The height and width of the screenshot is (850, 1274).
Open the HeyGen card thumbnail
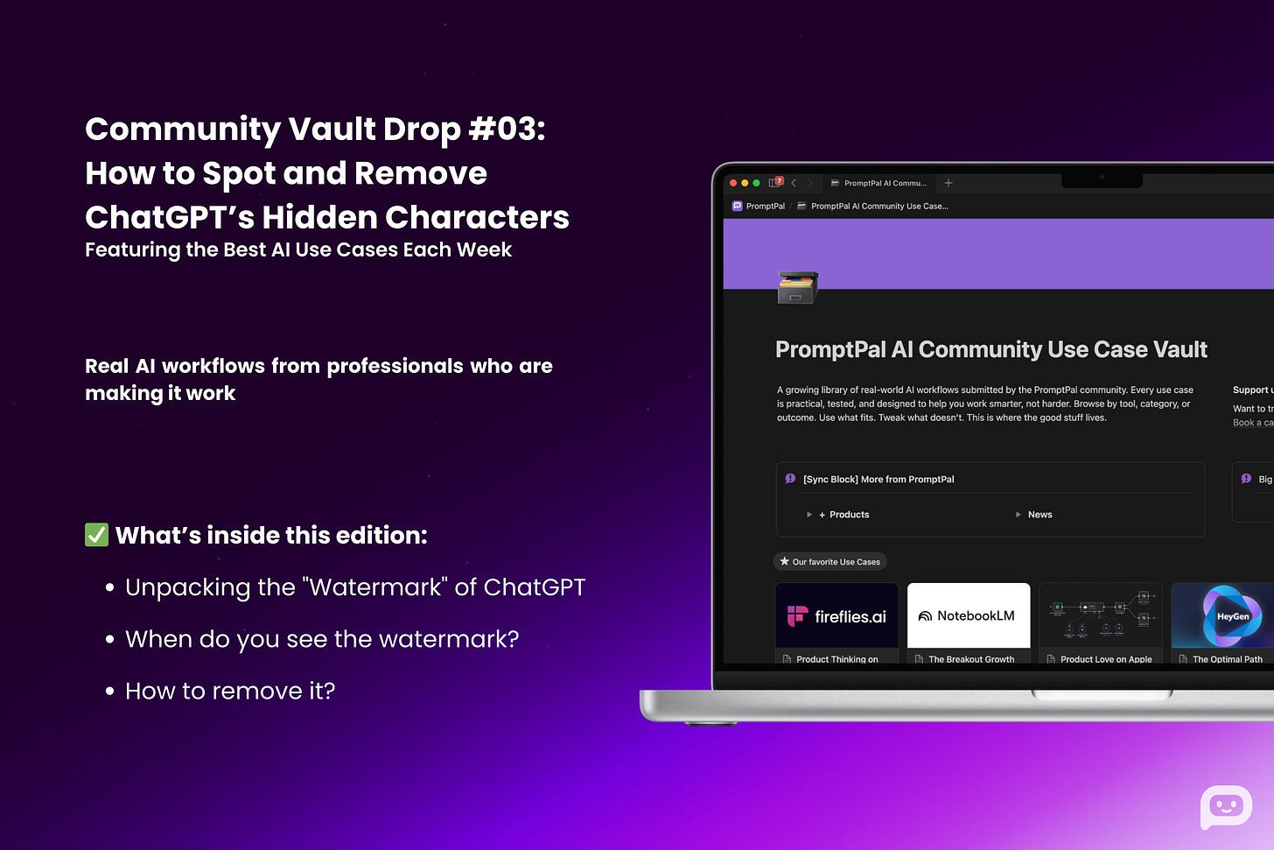pyautogui.click(x=1223, y=615)
